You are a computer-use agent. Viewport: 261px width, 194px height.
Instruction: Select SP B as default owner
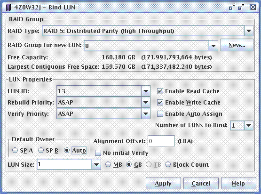41,150
